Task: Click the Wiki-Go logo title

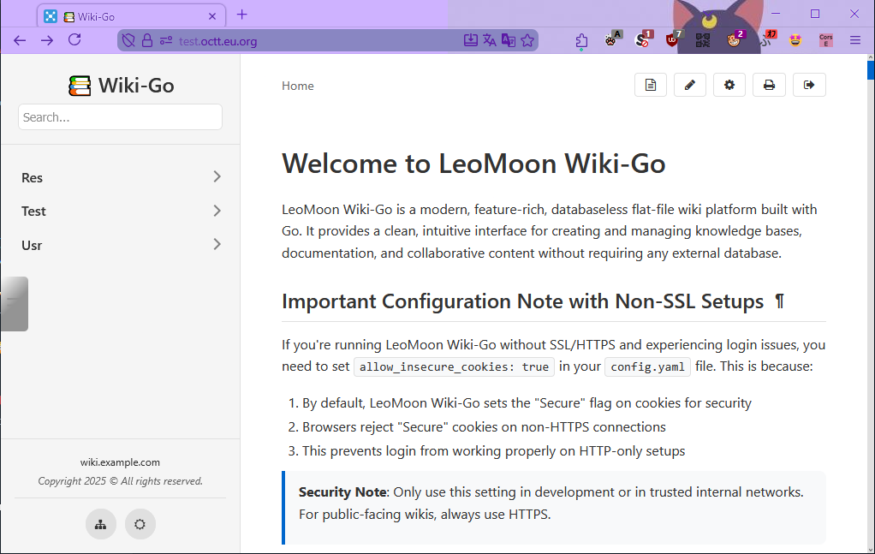Action: (122, 86)
